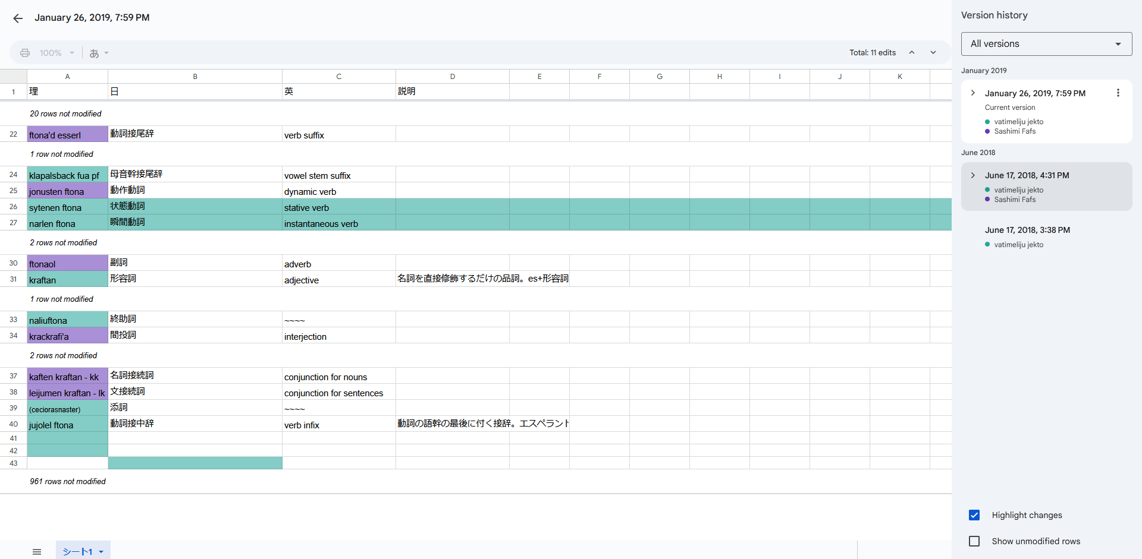The image size is (1142, 559).
Task: Click the back arrow to exit version history
Action: (18, 18)
